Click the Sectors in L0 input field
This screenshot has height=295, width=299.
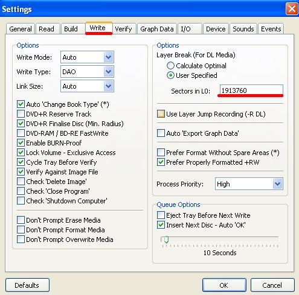pyautogui.click(x=251, y=90)
